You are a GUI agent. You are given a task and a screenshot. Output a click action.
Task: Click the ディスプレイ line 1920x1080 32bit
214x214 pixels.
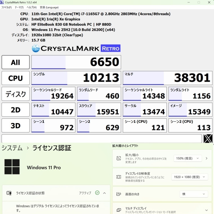click(57, 35)
